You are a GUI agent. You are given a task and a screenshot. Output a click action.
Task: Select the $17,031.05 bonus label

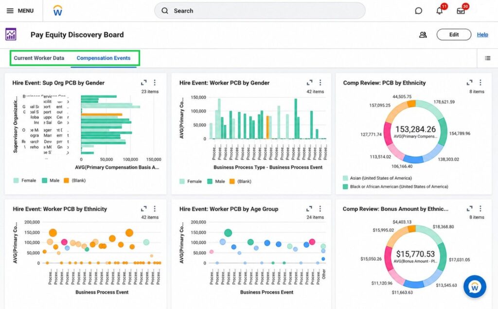tap(459, 259)
